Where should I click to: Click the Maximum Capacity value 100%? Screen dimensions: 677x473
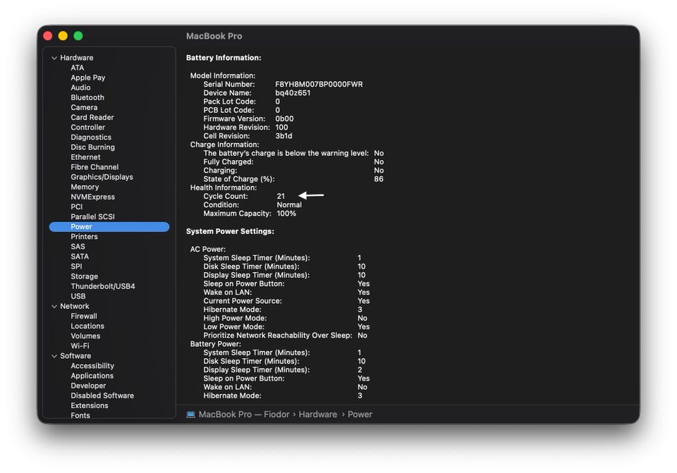[x=286, y=214]
